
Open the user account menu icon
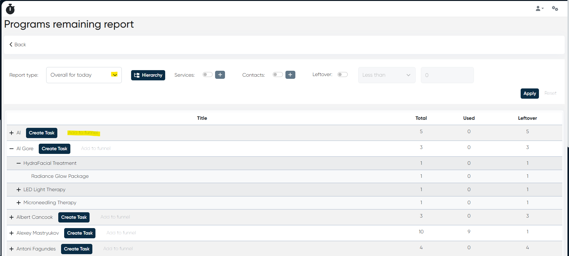(539, 9)
